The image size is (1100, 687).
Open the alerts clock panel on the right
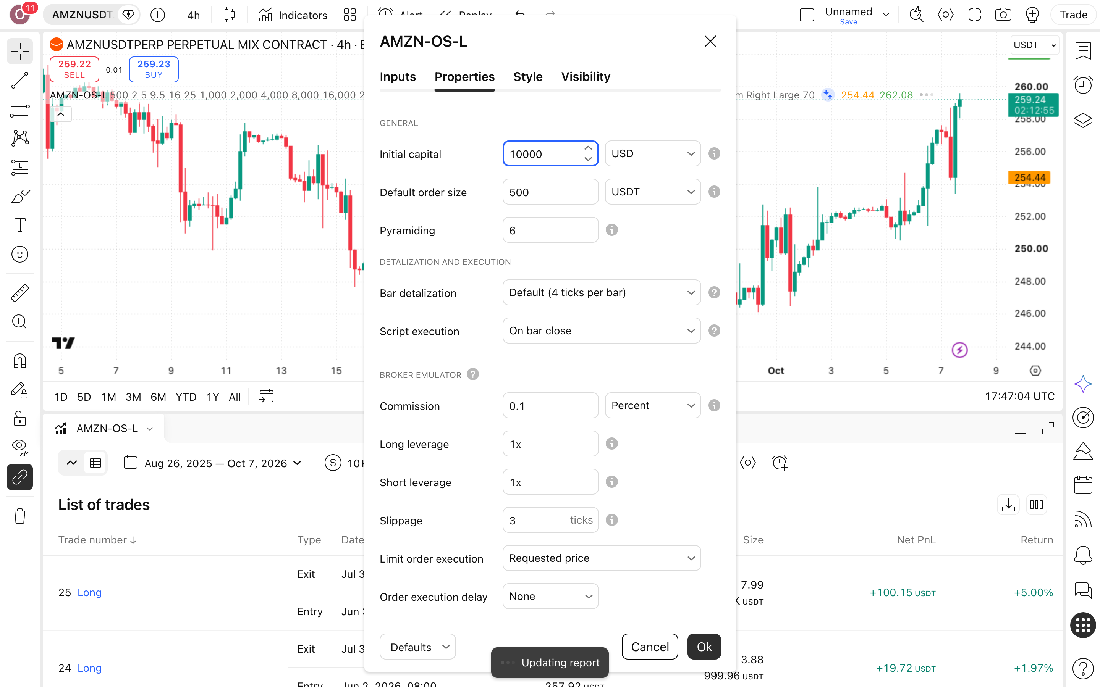pos(1083,85)
